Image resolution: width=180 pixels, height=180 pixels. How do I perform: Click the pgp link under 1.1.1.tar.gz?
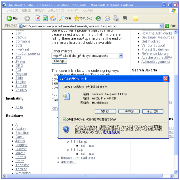point(92,146)
